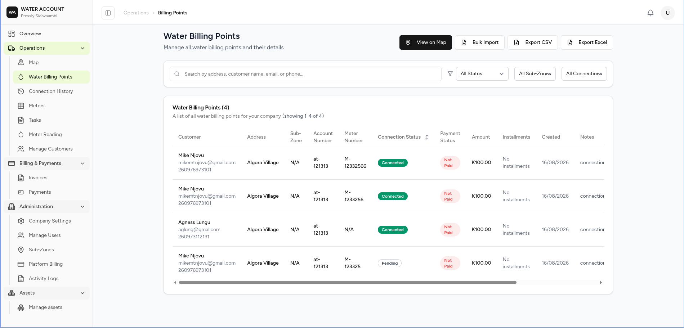Click the Manage assets cubes icon
The height and width of the screenshot is (328, 684).
click(x=21, y=307)
